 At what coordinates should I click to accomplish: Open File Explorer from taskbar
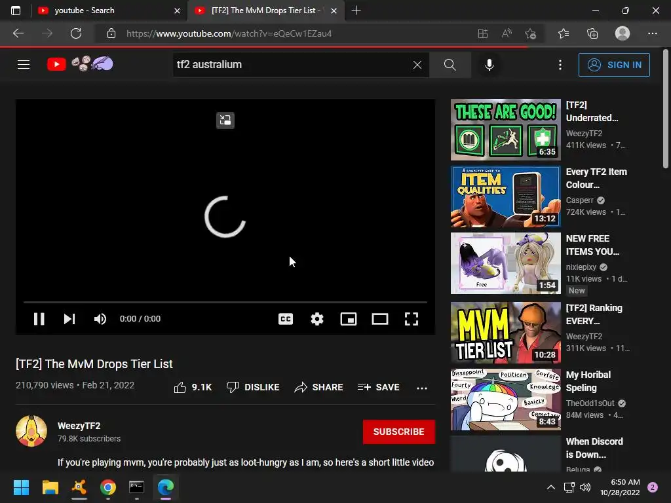tap(50, 487)
